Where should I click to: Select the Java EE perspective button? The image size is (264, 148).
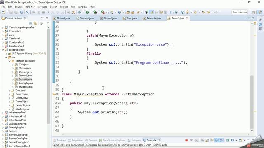260,12
